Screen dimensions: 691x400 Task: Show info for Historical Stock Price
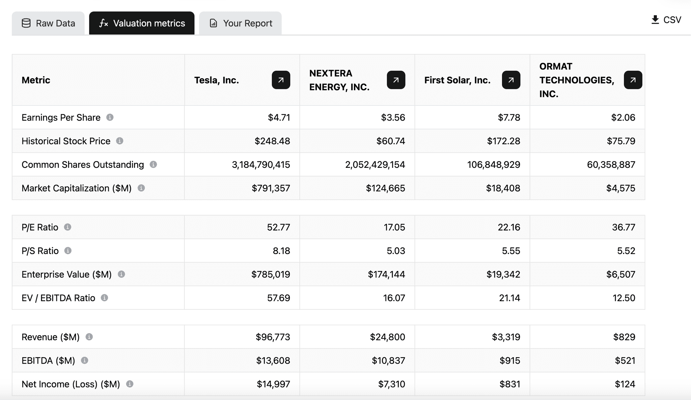click(120, 141)
